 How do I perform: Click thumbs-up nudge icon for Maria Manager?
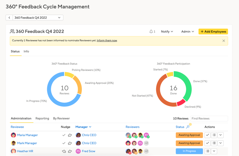tap(70, 135)
